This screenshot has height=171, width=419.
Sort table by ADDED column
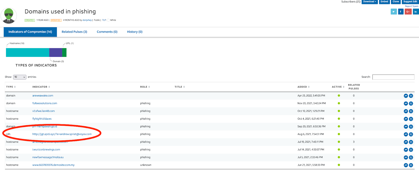point(304,87)
